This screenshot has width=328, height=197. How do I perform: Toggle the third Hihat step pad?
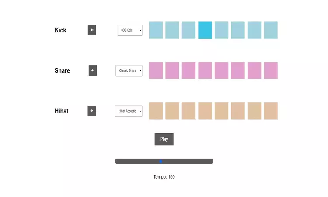(x=189, y=111)
